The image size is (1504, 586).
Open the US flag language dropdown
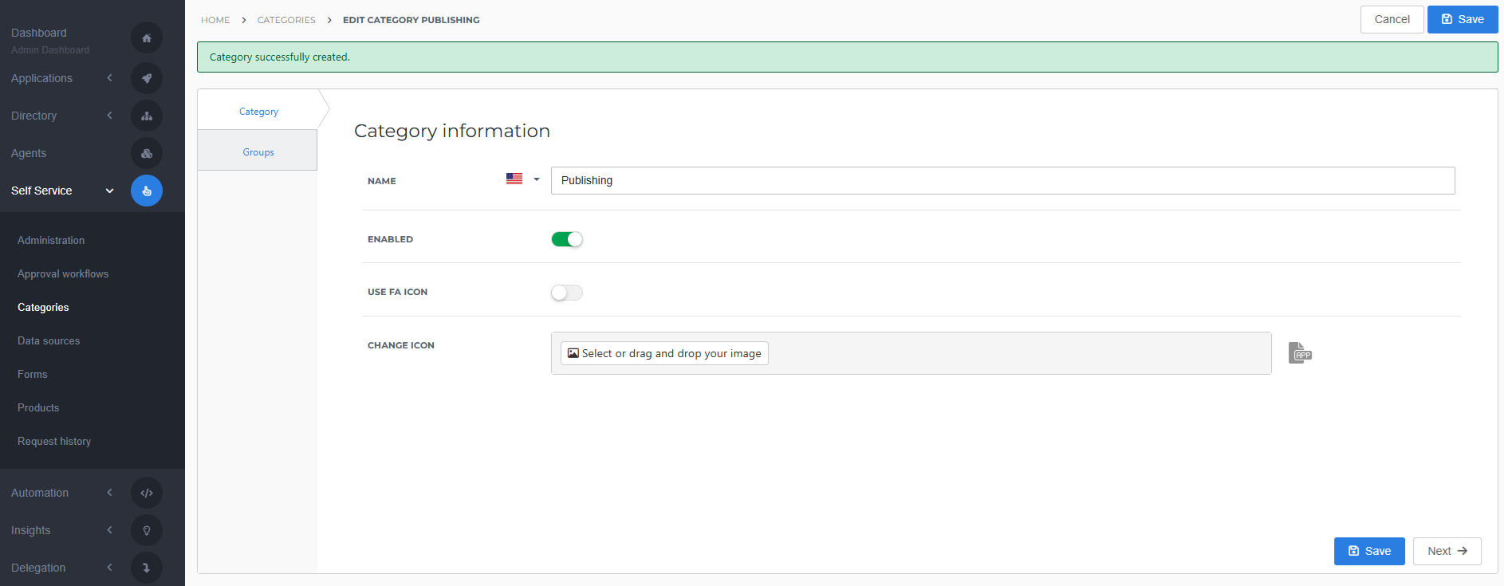[x=523, y=179]
